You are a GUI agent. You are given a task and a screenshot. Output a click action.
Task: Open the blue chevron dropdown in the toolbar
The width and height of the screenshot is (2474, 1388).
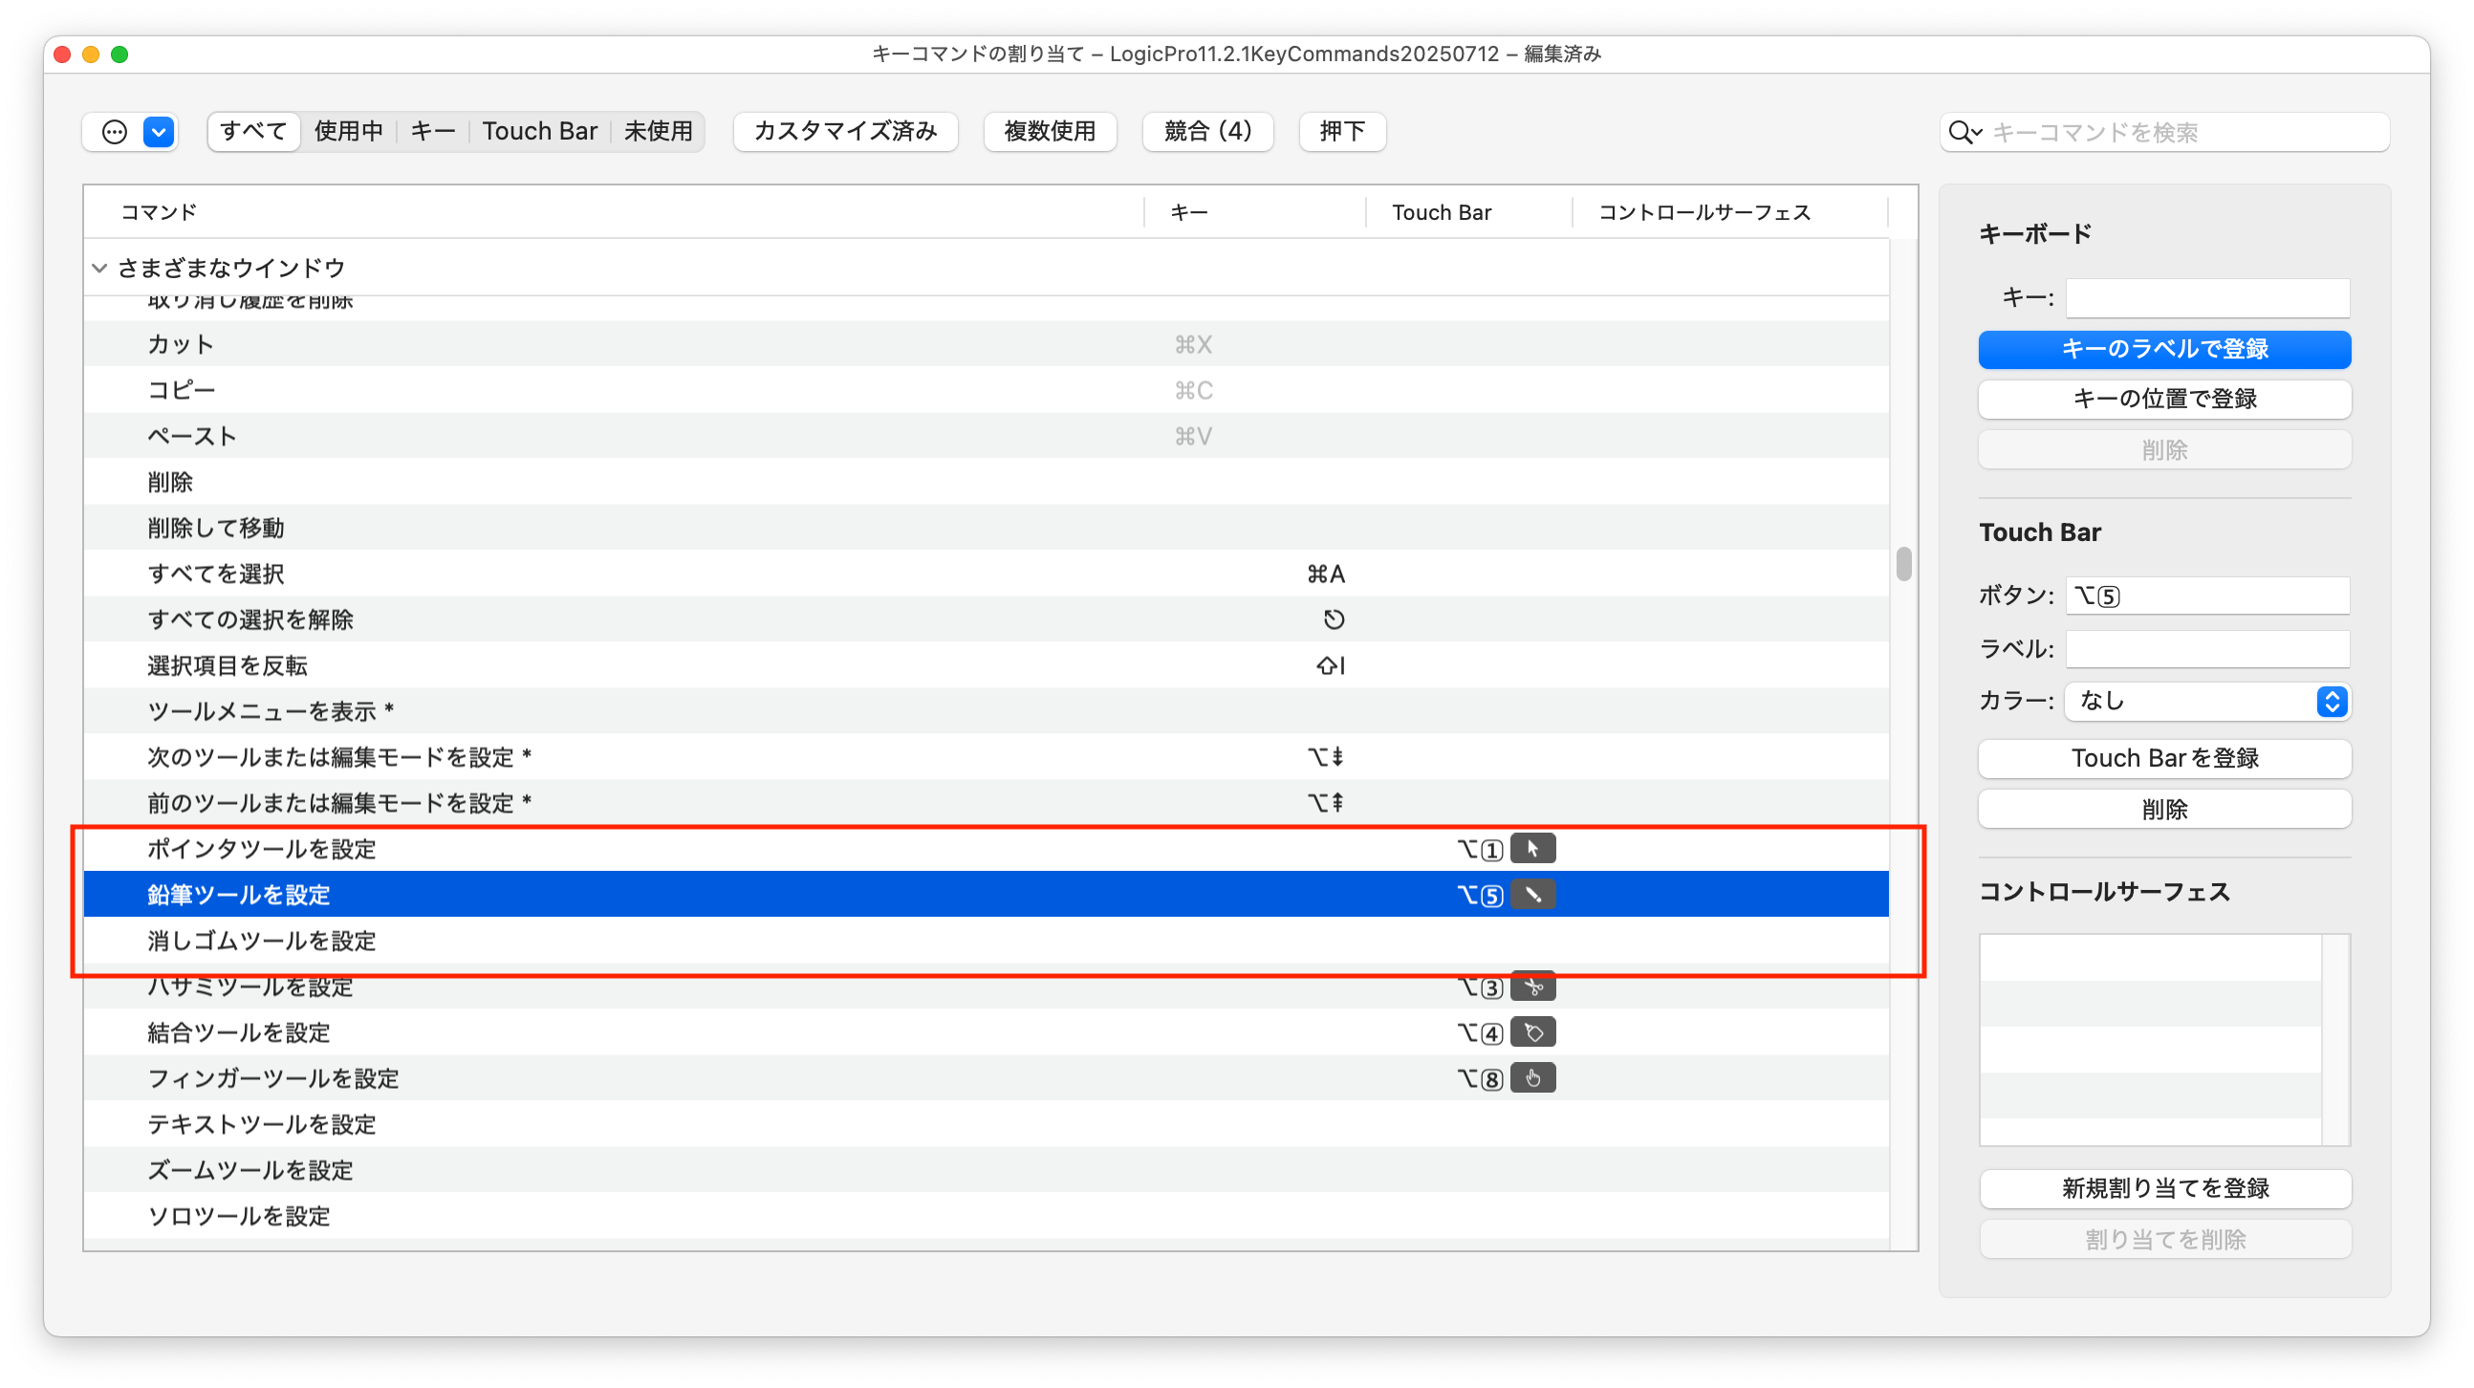pos(159,132)
